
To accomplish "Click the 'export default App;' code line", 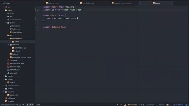I will 54,27.
